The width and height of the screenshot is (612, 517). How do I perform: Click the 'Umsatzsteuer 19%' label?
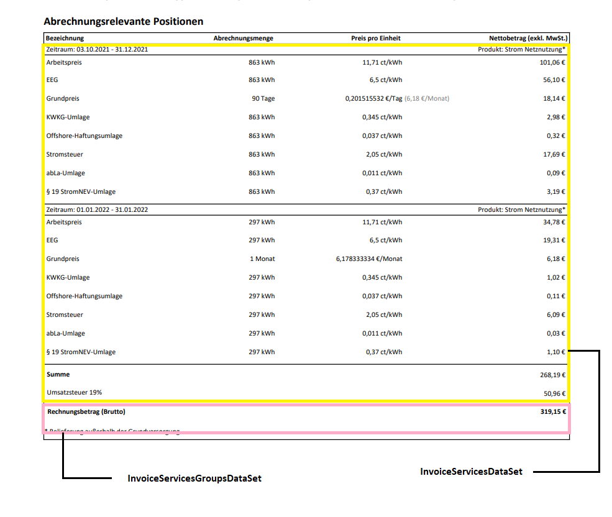click(74, 393)
